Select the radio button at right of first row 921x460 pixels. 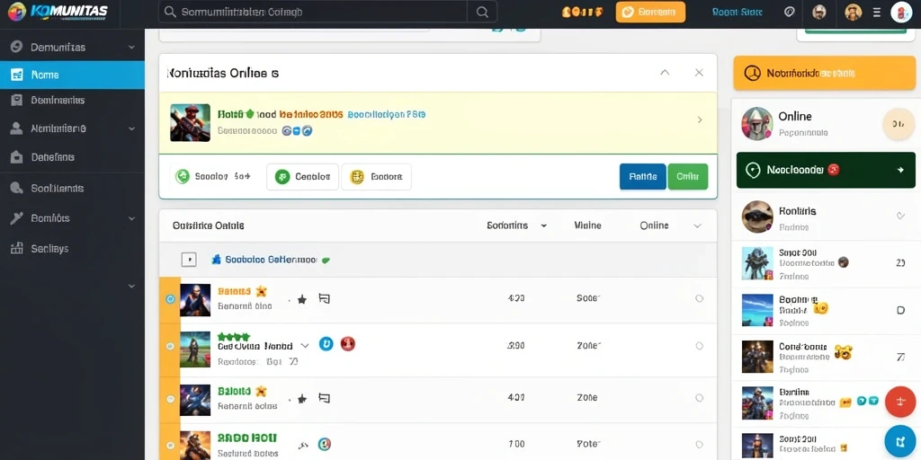699,298
